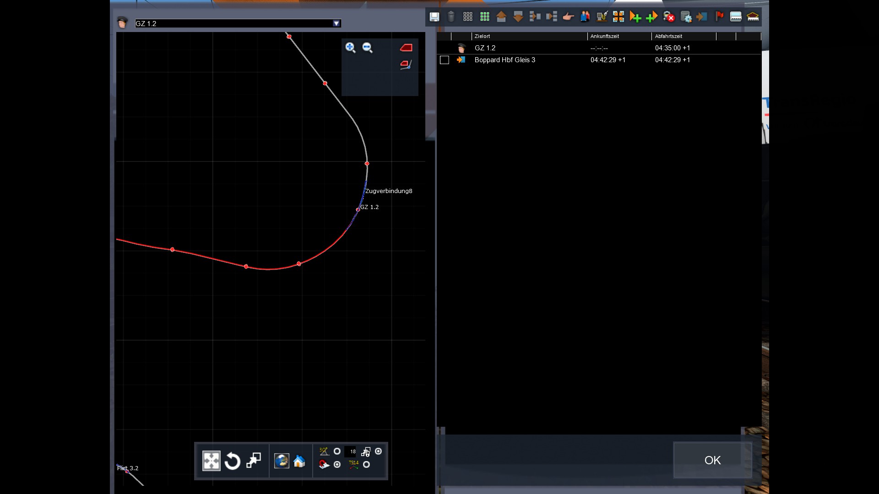The height and width of the screenshot is (494, 879).
Task: Click the driver icon in the GZ 1.2 row
Action: [461, 48]
